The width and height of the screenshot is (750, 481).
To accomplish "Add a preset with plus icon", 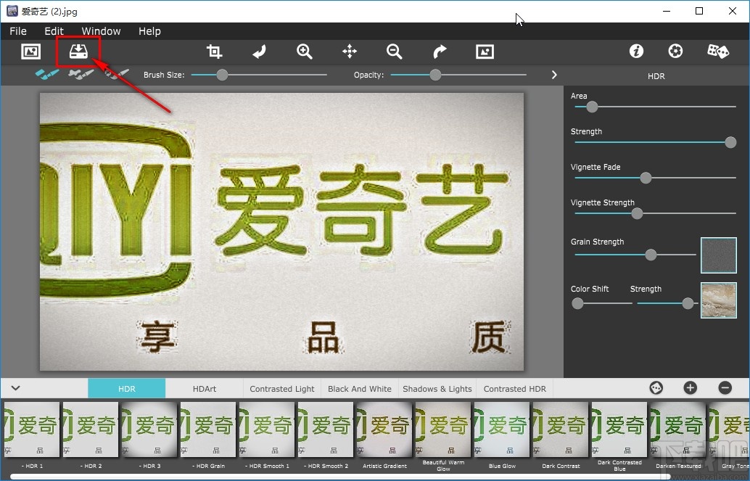I will coord(691,387).
